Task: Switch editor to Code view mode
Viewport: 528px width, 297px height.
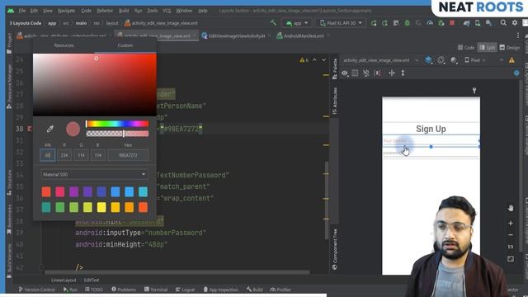Action: coord(465,48)
